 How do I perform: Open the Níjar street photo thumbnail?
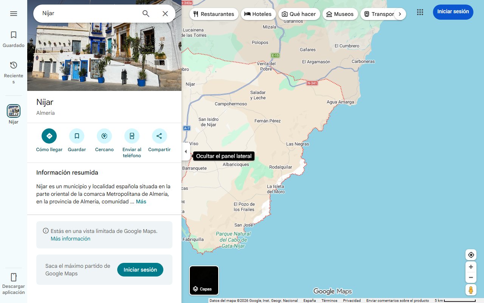click(104, 45)
